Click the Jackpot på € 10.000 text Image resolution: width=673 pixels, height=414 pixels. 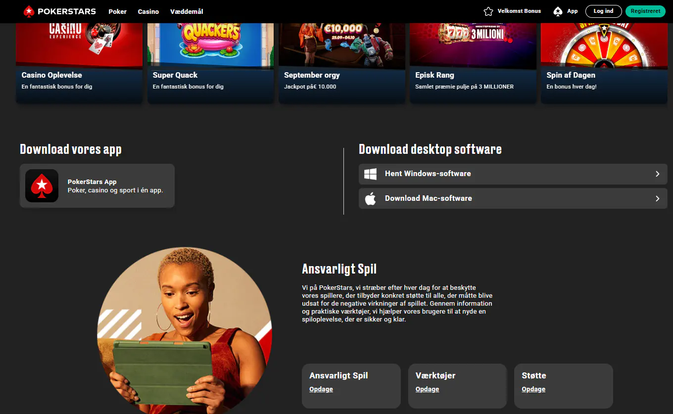coord(310,87)
